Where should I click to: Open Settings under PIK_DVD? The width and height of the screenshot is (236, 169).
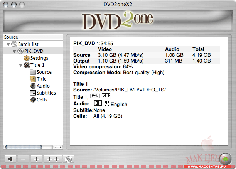point(39,58)
